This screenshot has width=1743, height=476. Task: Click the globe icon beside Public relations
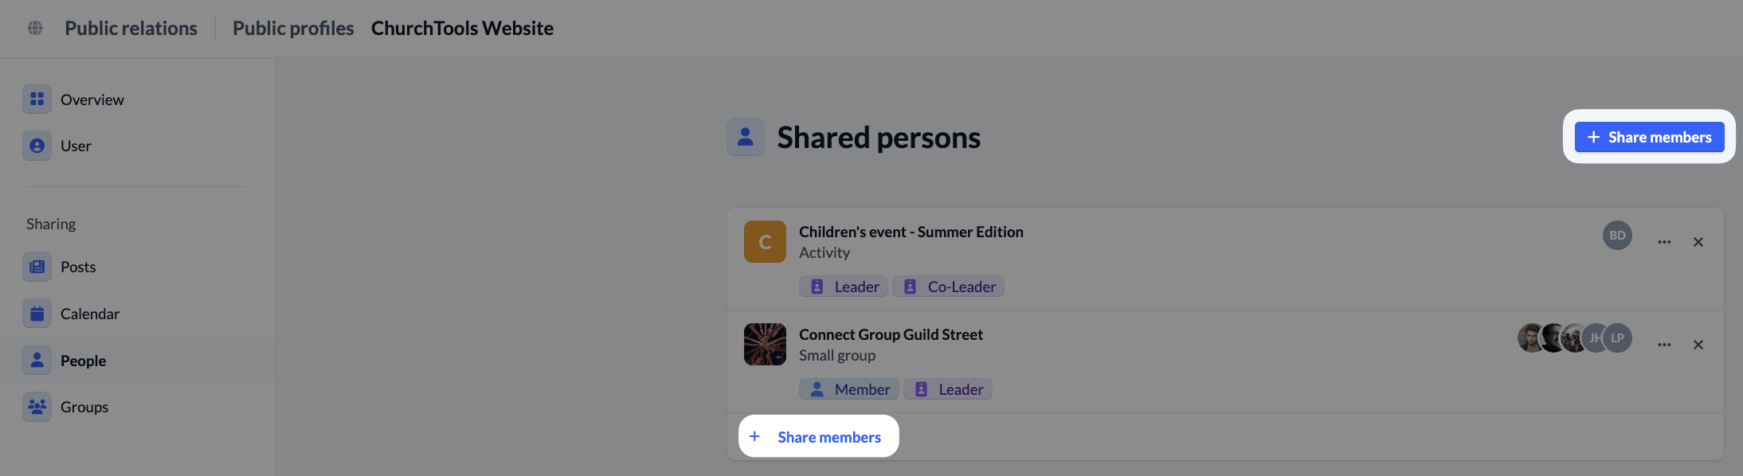tap(35, 28)
